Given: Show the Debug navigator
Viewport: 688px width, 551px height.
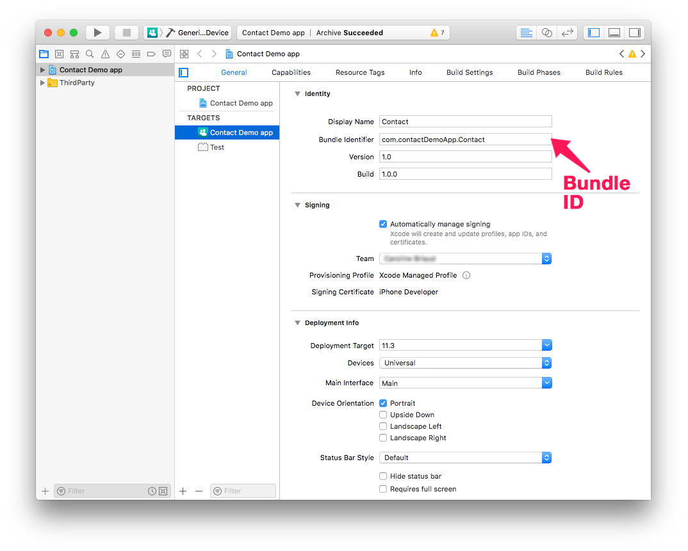Looking at the screenshot, I should (x=136, y=54).
